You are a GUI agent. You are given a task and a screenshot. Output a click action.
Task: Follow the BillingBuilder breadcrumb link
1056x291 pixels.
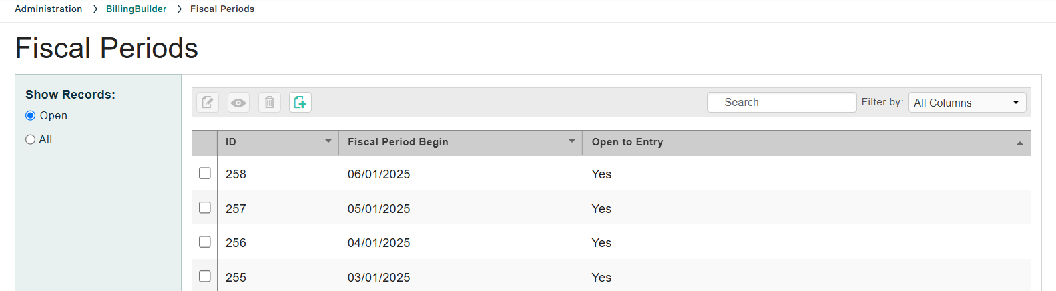136,9
